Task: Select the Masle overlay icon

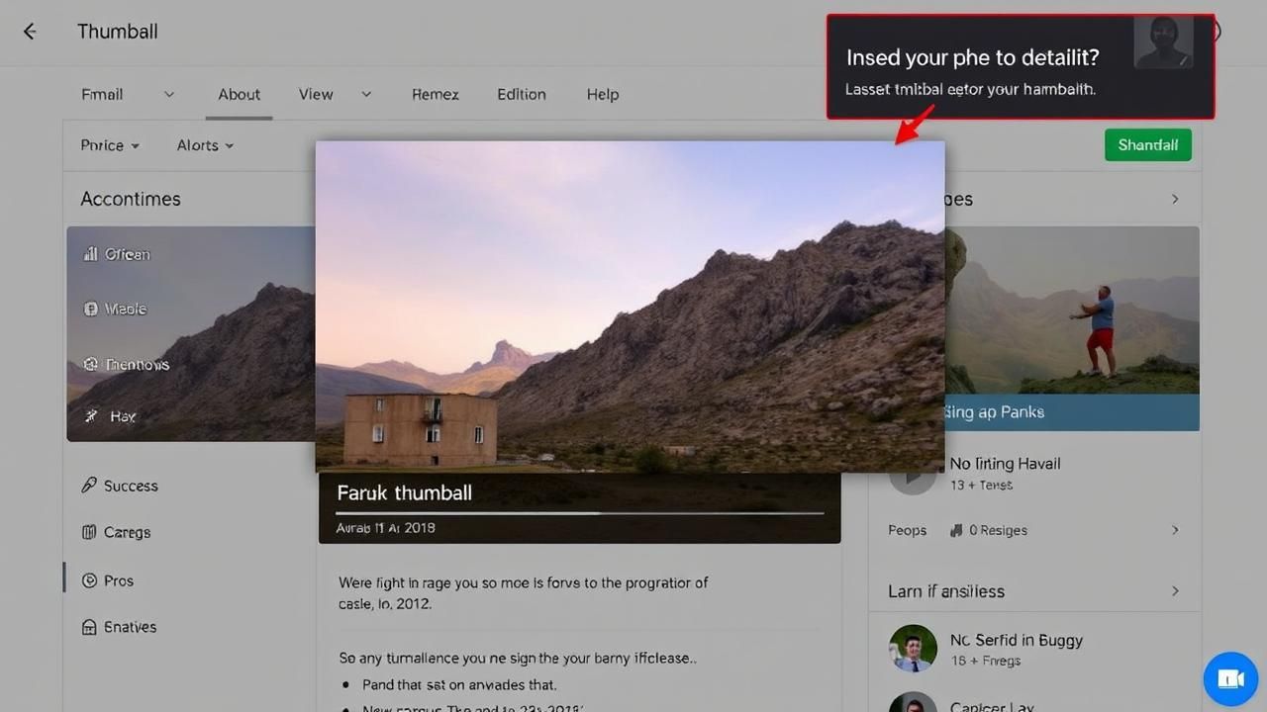Action: point(91,309)
